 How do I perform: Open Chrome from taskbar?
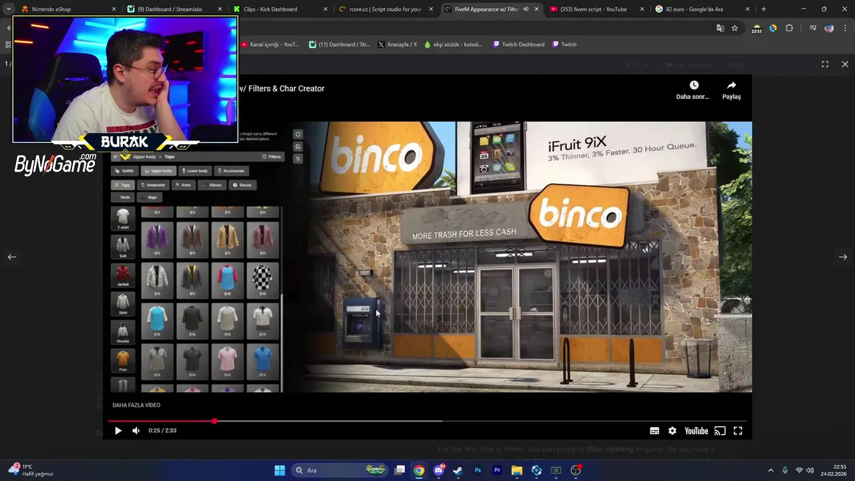(x=419, y=470)
